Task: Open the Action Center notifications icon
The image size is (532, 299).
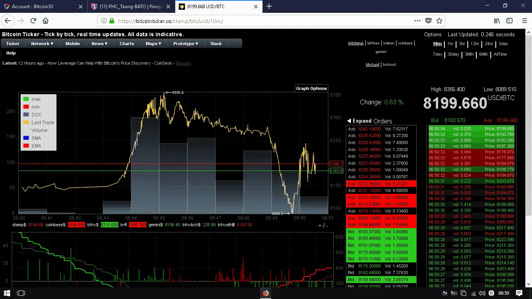Action: (x=519, y=293)
